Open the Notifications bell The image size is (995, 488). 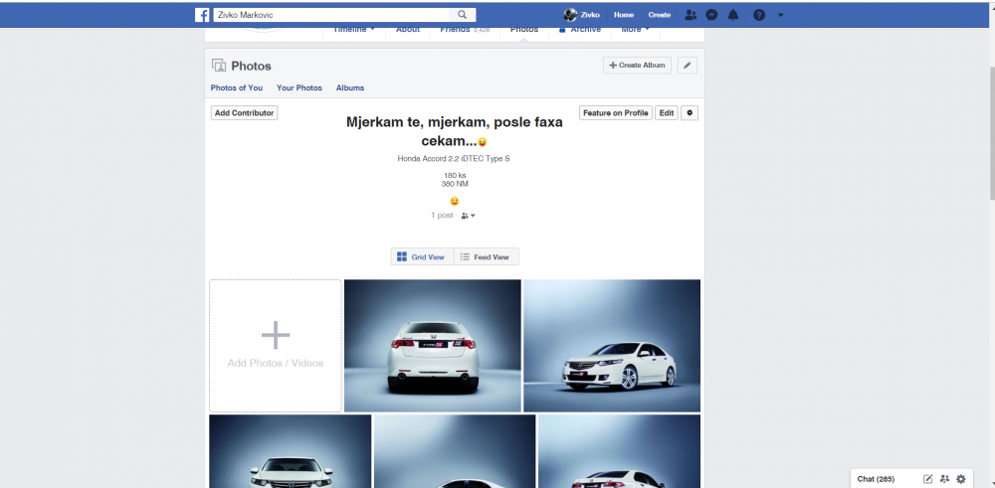(x=733, y=15)
